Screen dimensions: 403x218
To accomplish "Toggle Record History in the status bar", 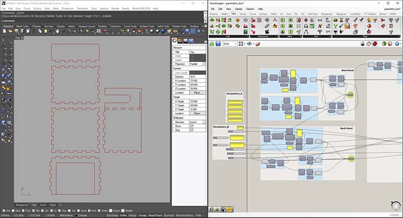I will [x=184, y=215].
